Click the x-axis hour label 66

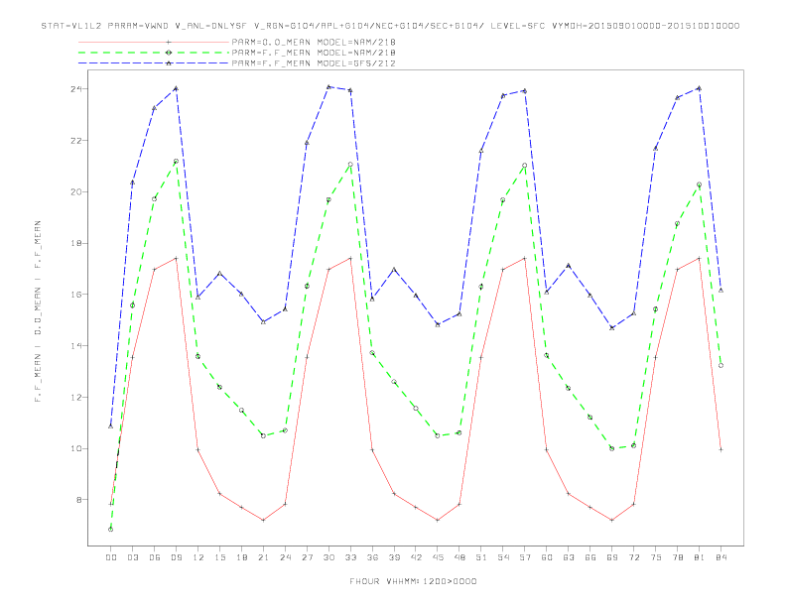tap(590, 557)
